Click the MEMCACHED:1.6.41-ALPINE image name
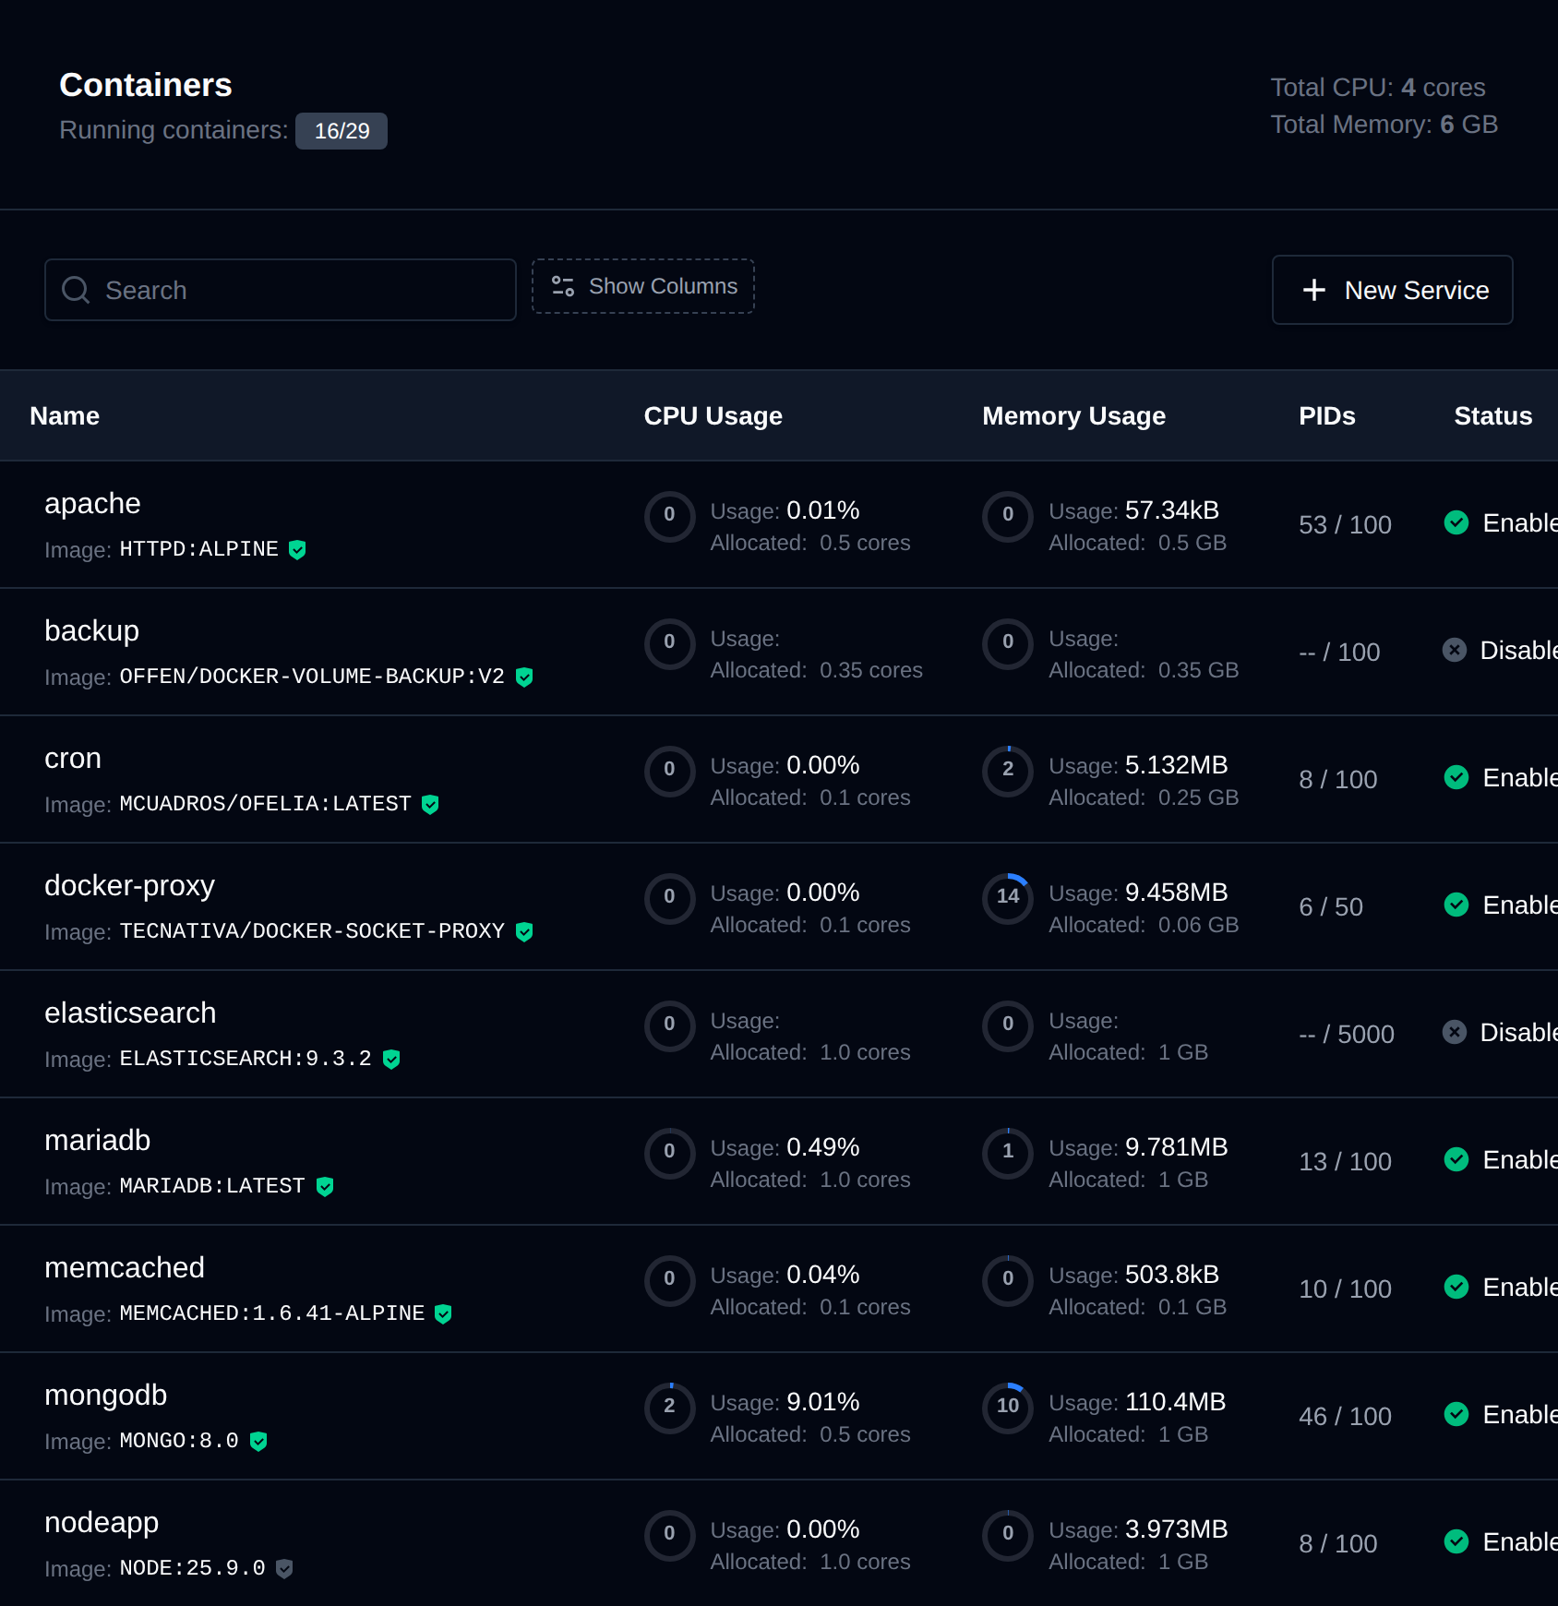The width and height of the screenshot is (1558, 1606). coord(272,1313)
